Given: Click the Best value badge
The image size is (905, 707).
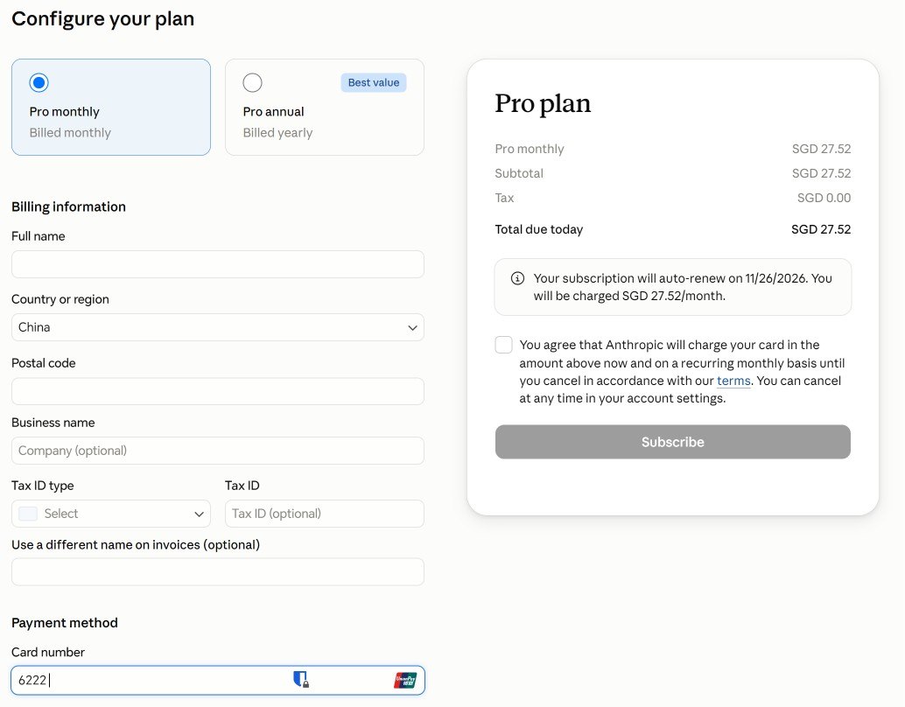Looking at the screenshot, I should point(374,82).
